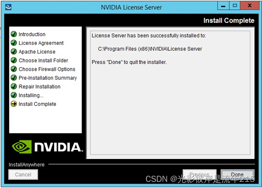Click the checkmark icon next to License Agreement
Screen dimensions: 262x188
(x=14, y=43)
